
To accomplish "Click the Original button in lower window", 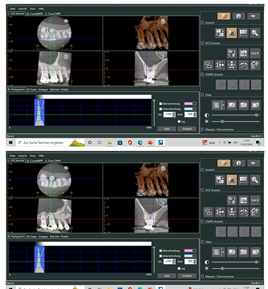I will (187, 276).
